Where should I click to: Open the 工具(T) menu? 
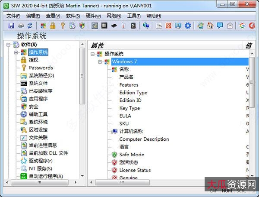tap(134, 16)
